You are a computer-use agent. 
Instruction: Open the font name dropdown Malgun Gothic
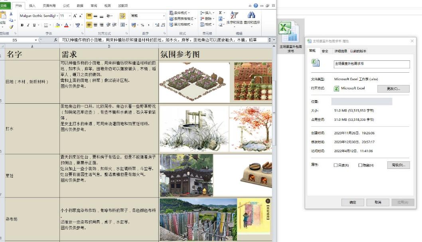point(39,16)
